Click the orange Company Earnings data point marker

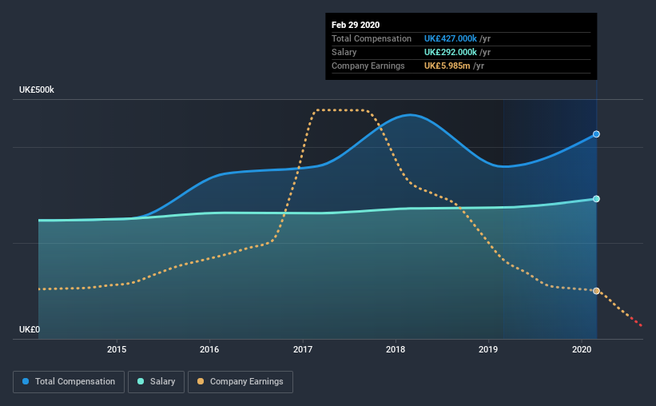click(596, 291)
